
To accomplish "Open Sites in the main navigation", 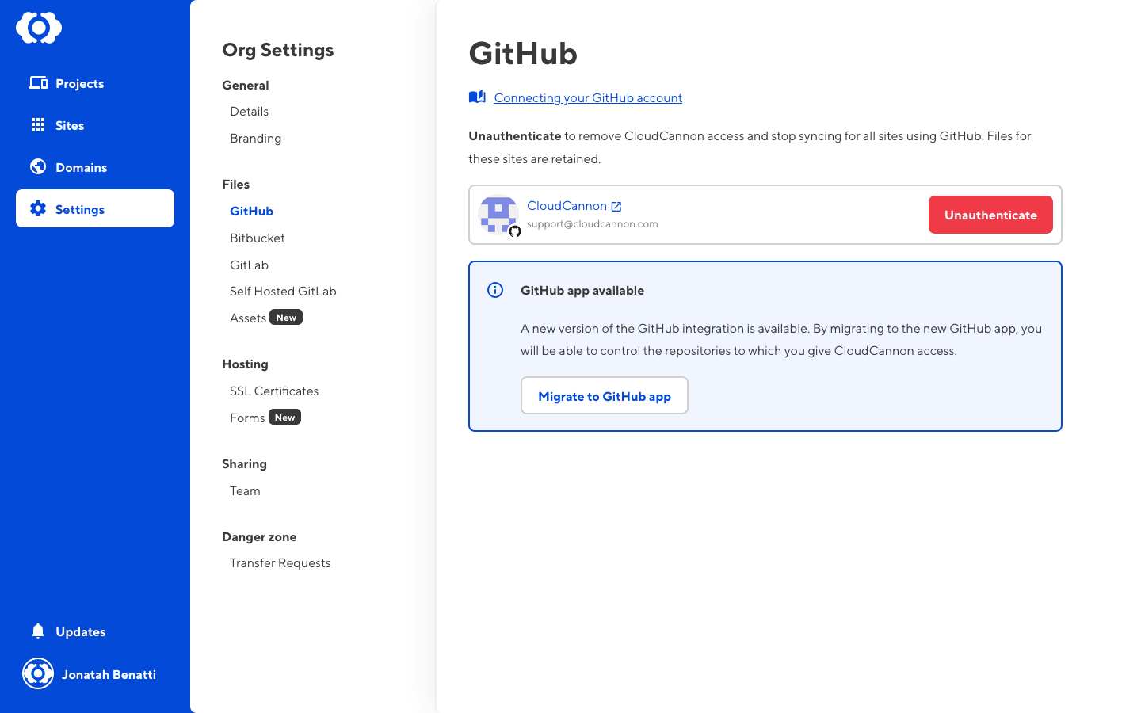I will 95,125.
